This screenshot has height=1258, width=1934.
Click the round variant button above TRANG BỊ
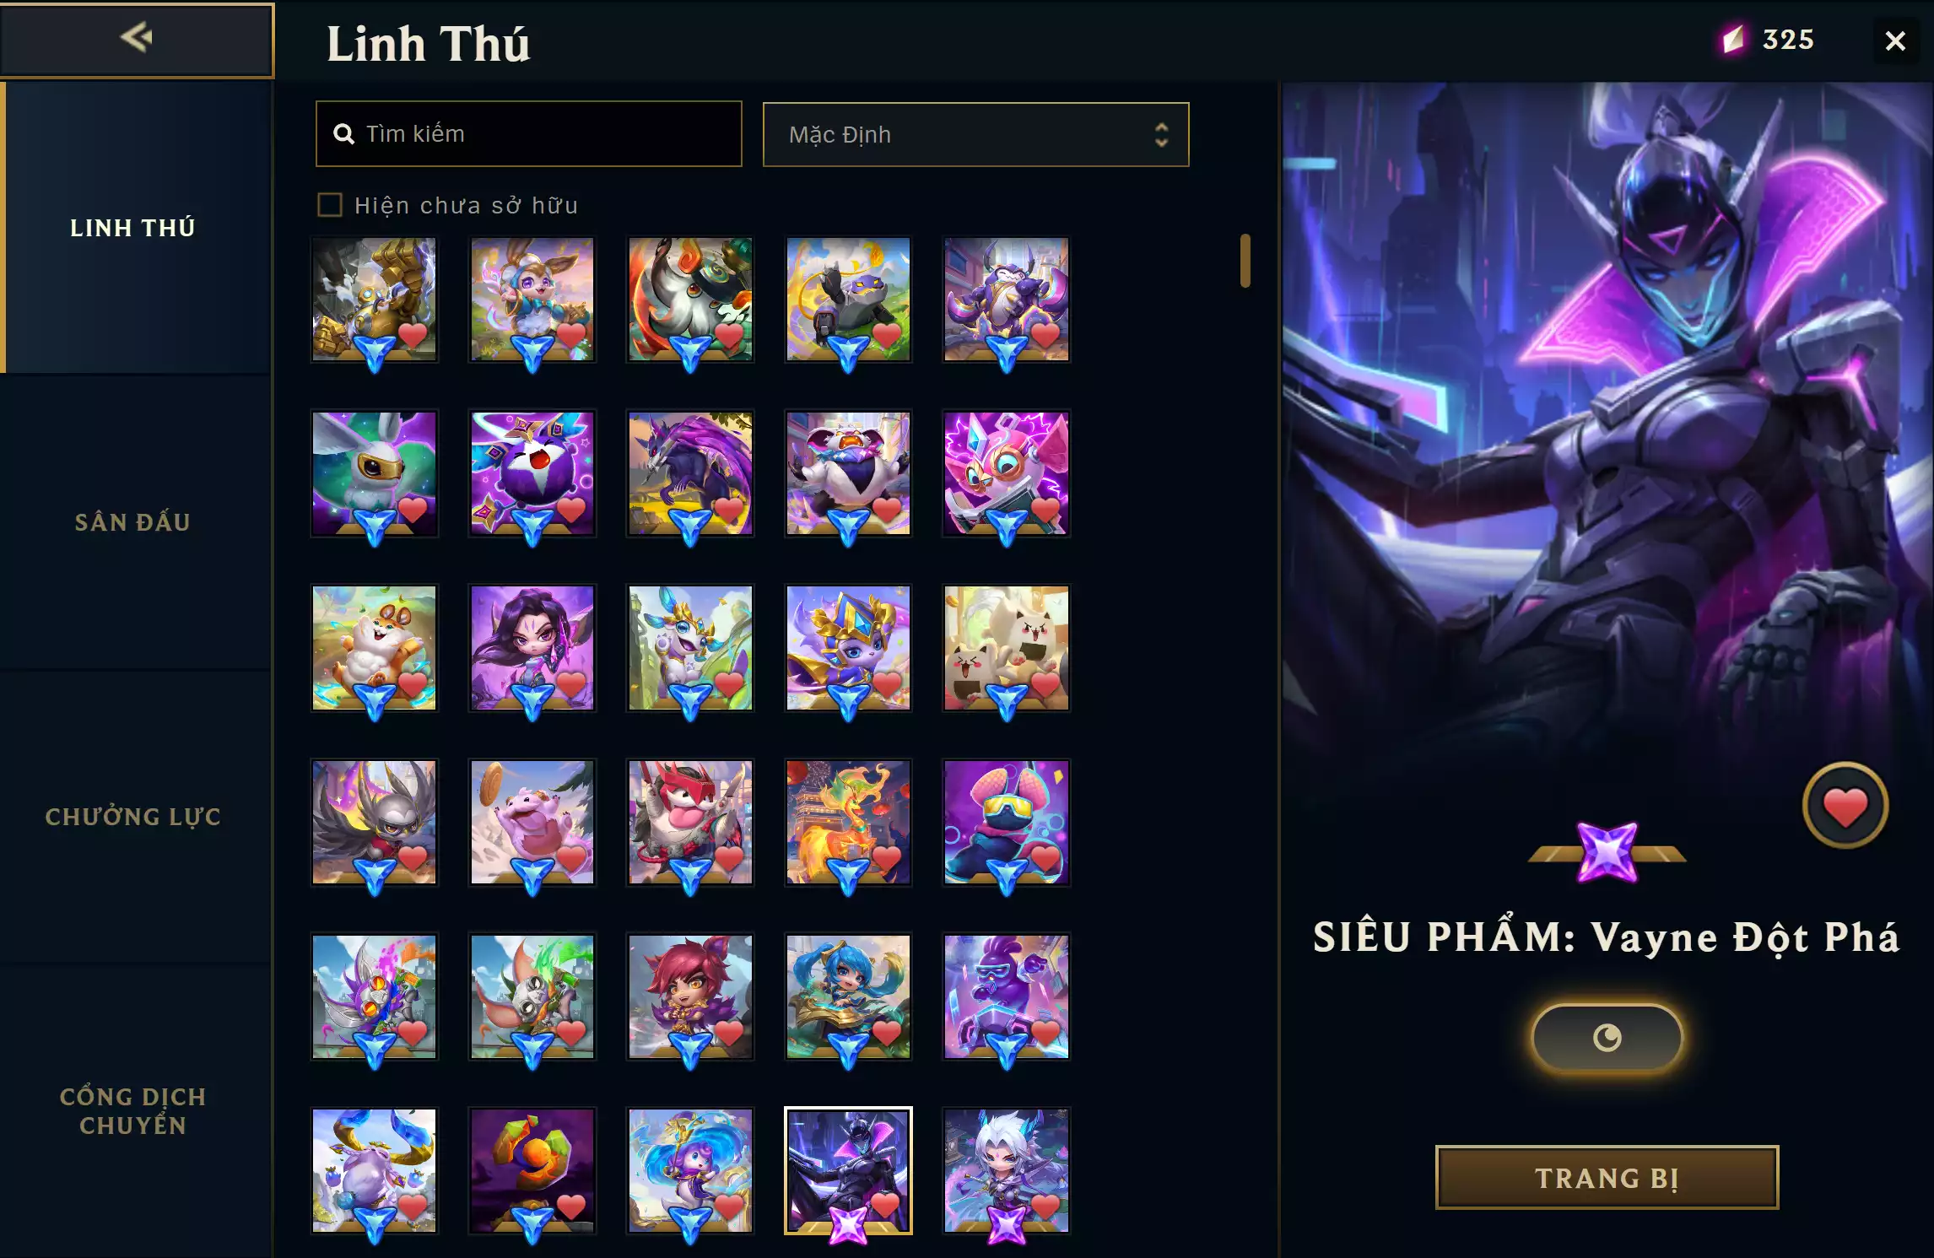pyautogui.click(x=1607, y=1038)
